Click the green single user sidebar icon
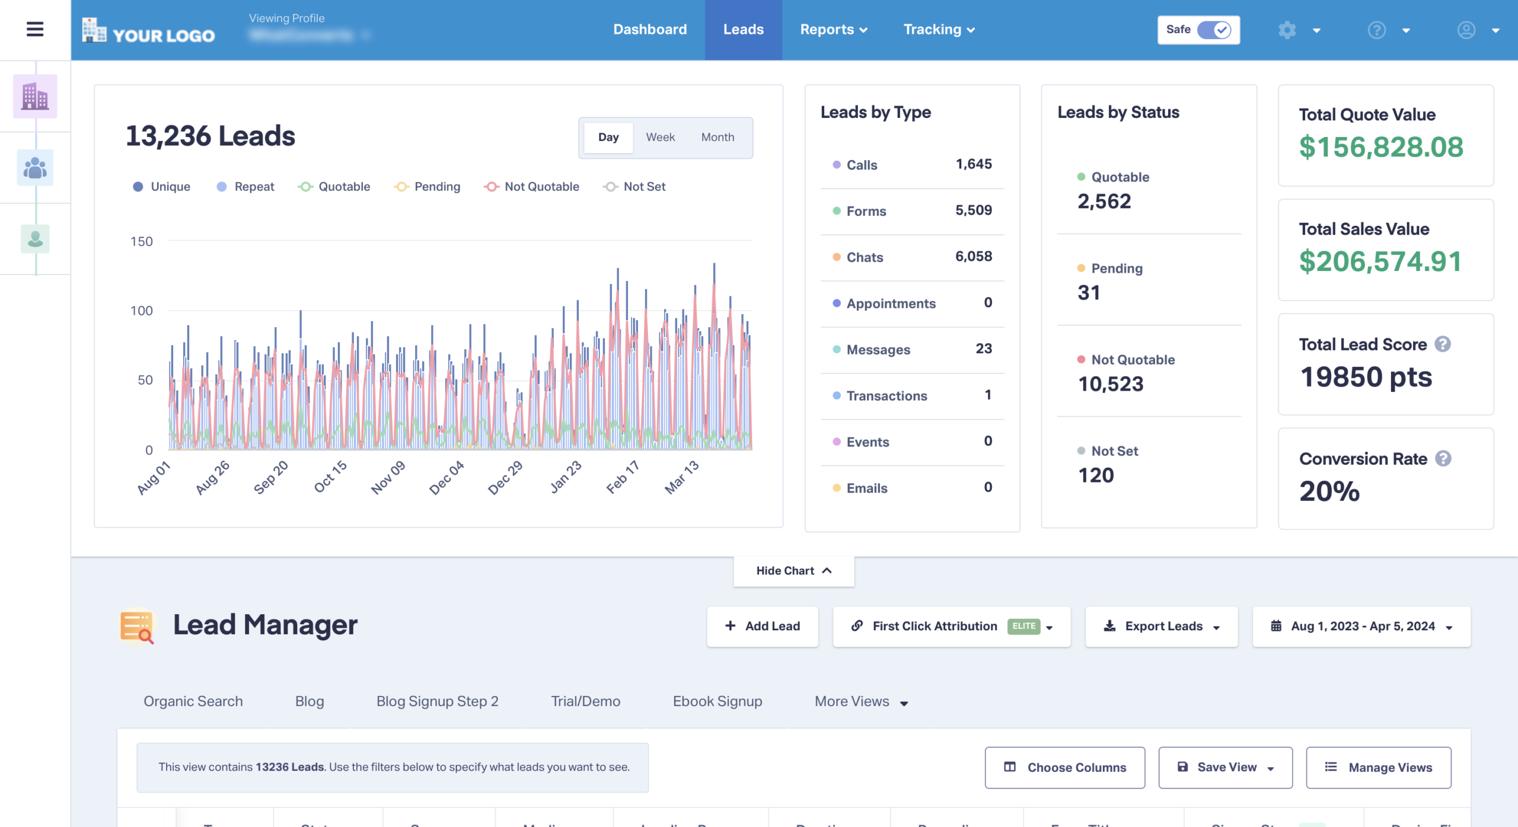 click(35, 238)
